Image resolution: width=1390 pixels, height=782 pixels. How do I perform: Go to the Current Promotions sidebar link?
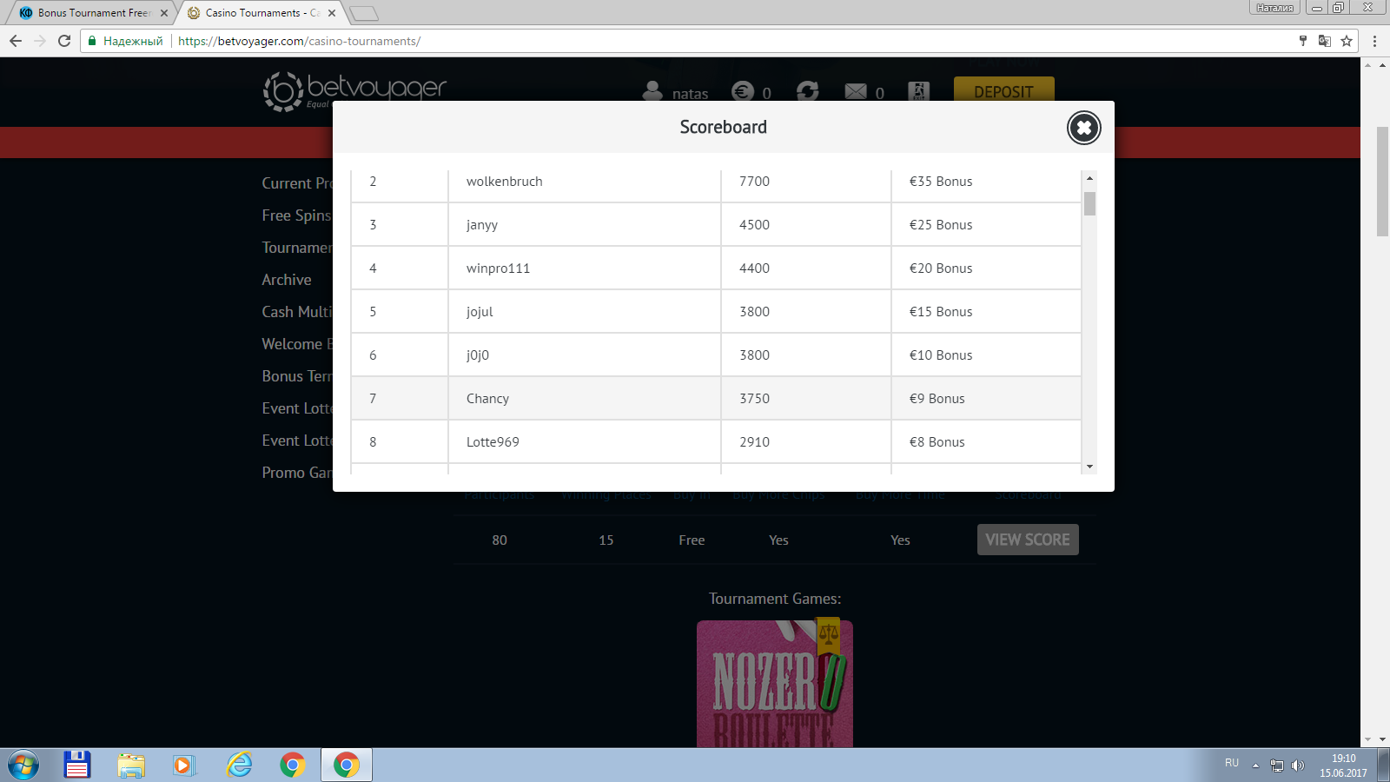297,183
